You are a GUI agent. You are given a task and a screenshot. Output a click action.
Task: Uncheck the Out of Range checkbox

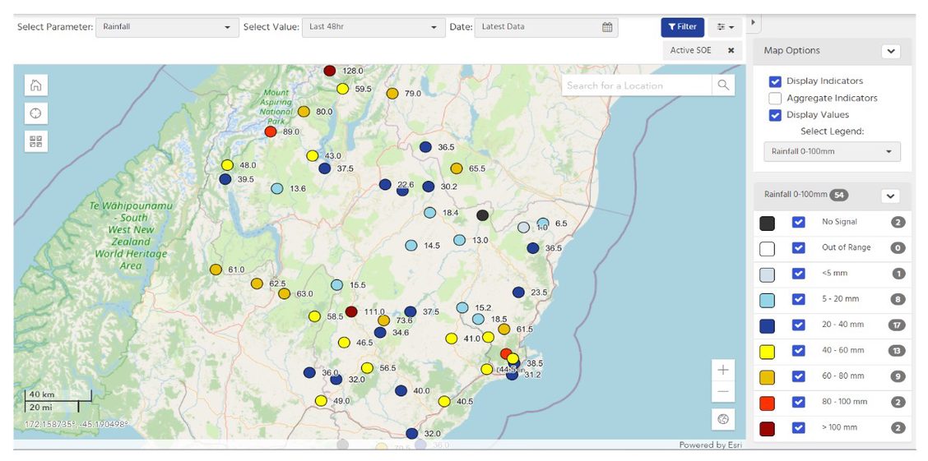798,247
